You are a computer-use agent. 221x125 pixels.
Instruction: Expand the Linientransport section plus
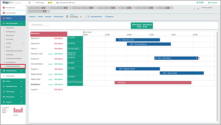click(x=21, y=71)
